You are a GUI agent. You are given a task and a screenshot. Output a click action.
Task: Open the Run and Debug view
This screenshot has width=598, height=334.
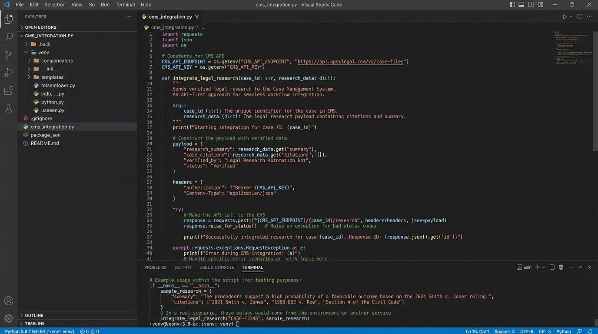(x=9, y=73)
